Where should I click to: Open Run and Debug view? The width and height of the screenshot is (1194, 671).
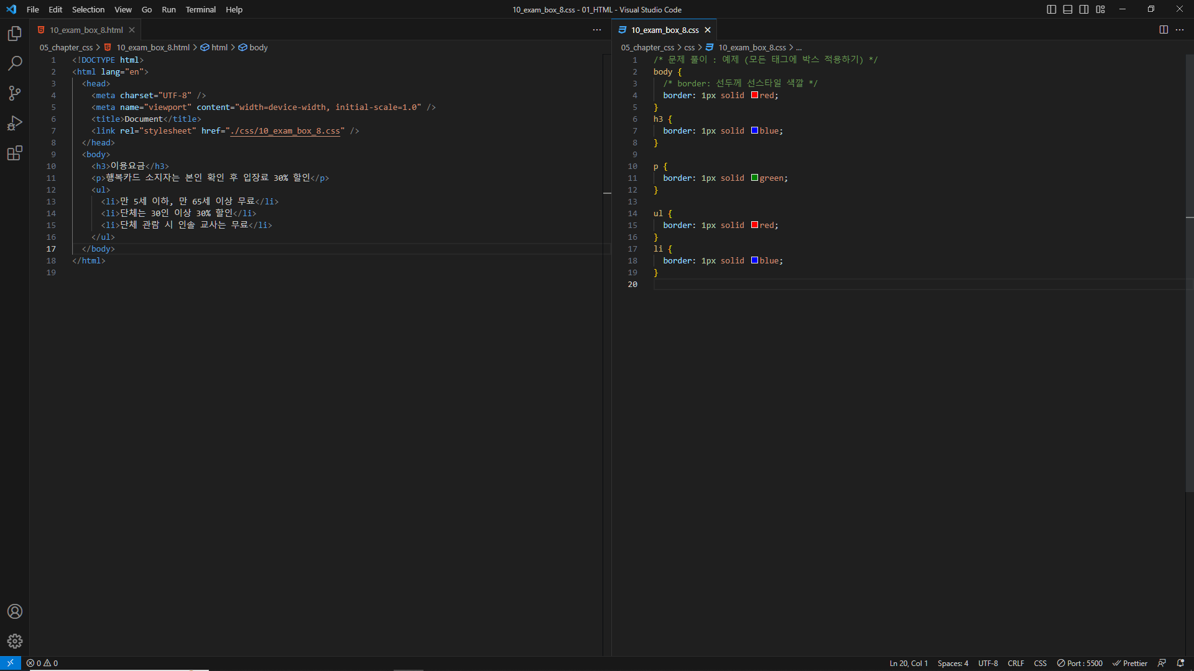point(15,123)
